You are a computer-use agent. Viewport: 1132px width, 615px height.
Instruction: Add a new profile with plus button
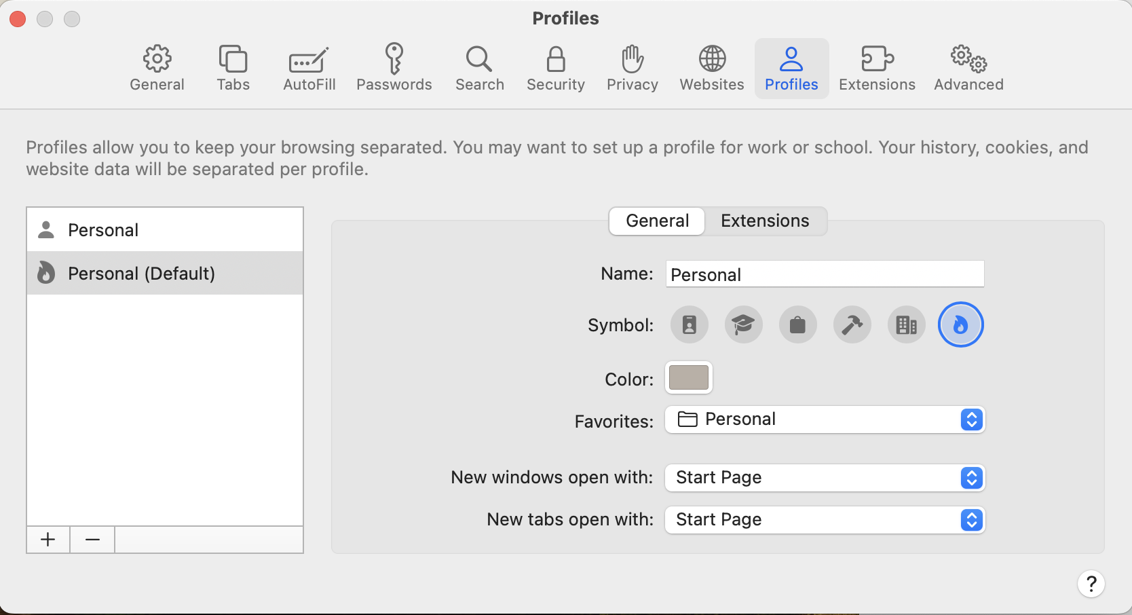(48, 539)
